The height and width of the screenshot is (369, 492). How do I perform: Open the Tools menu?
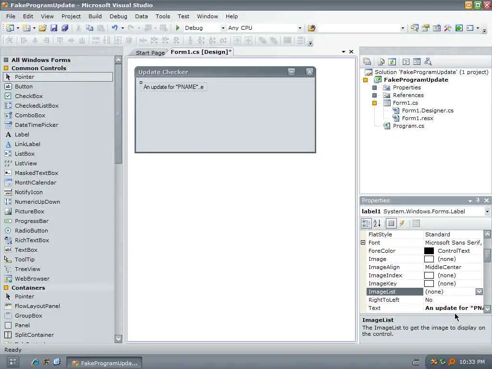[x=162, y=16]
